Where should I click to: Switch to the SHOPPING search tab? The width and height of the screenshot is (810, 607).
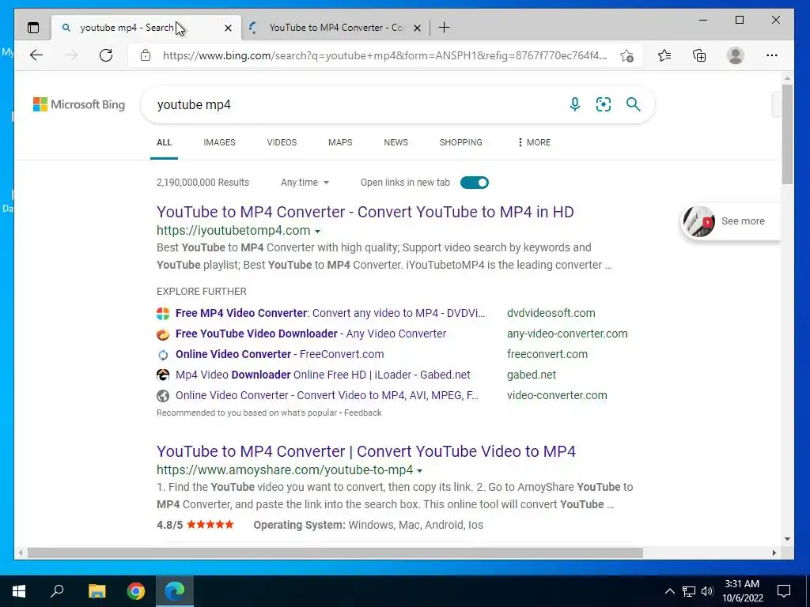[x=461, y=142]
